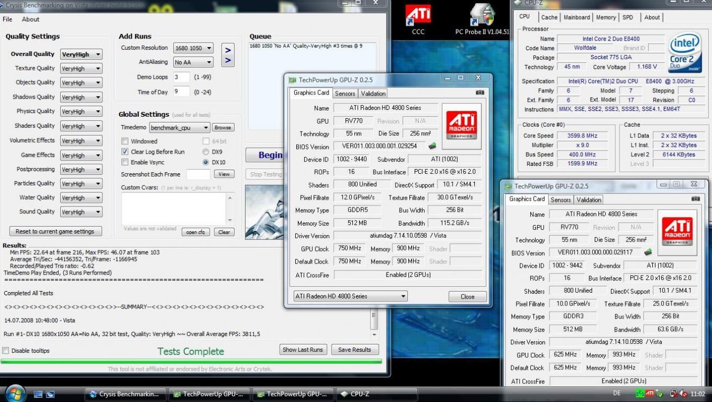Click the queued 1680 1050 'No AA' entry
Image resolution: width=712 pixels, height=402 pixels.
pos(306,46)
